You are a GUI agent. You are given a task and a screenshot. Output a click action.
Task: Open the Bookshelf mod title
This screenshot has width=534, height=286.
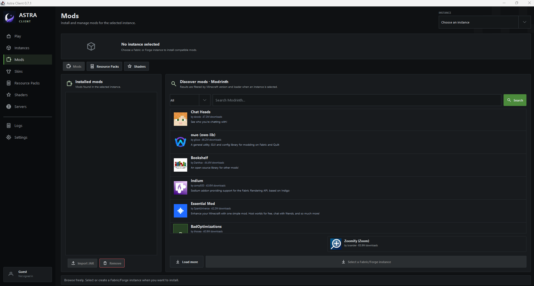pos(199,158)
